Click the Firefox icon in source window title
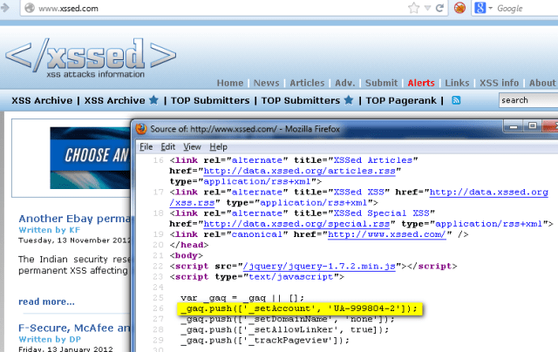Screen dimensions: 558x352 (x=141, y=129)
